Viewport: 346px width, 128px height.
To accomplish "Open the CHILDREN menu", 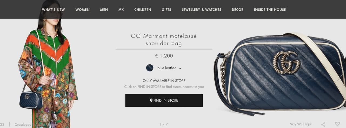I will coord(143,10).
